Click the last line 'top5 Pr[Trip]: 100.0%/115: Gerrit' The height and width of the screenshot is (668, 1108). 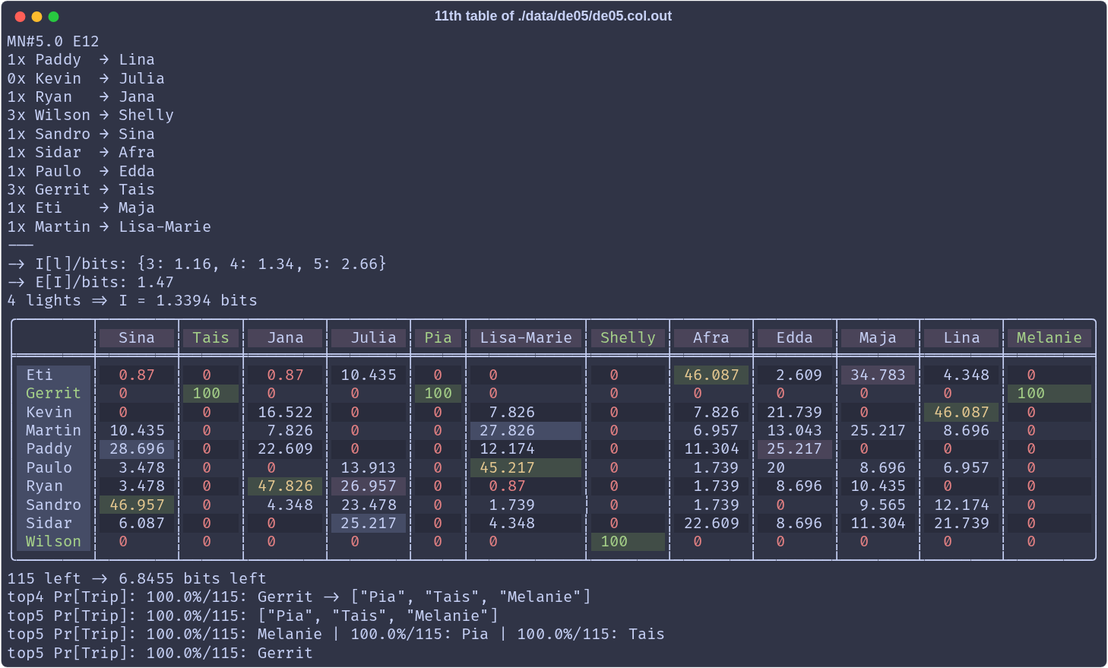tap(160, 653)
